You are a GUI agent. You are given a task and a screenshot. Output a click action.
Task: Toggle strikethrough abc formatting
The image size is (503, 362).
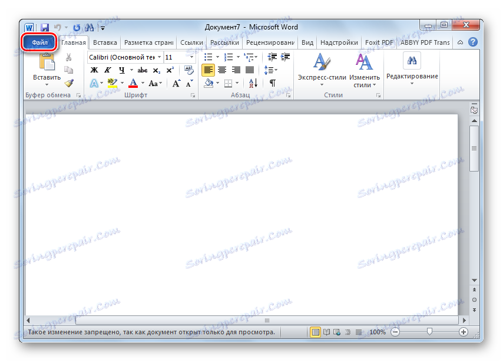click(x=143, y=70)
